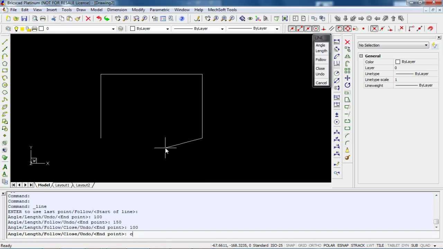Viewport: 443px width, 249px height.
Task: Undo last action with red arrow
Action: click(x=99, y=18)
